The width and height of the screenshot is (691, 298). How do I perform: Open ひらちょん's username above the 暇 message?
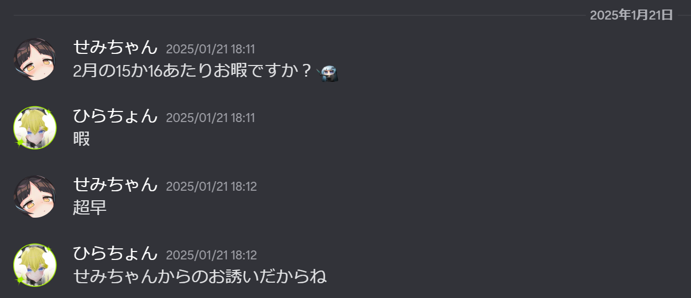pyautogui.click(x=115, y=116)
